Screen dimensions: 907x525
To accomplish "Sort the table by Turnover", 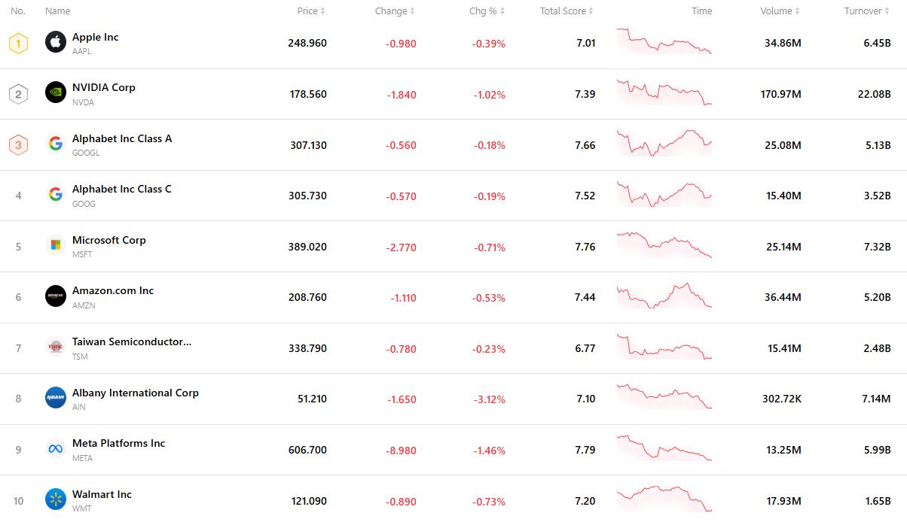I will (x=866, y=11).
